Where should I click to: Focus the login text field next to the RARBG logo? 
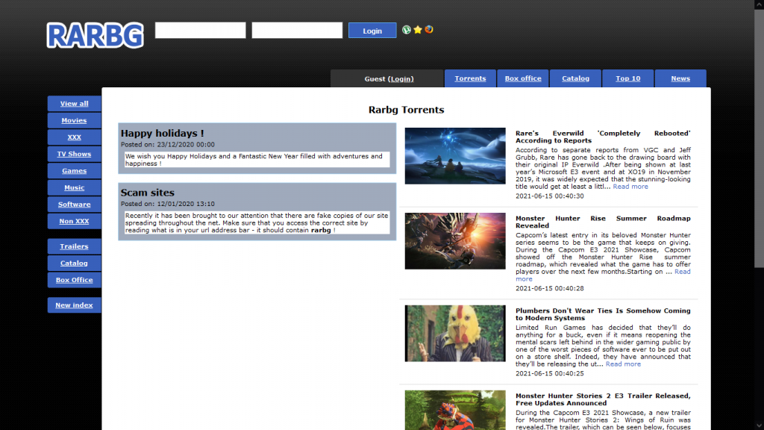pos(200,30)
